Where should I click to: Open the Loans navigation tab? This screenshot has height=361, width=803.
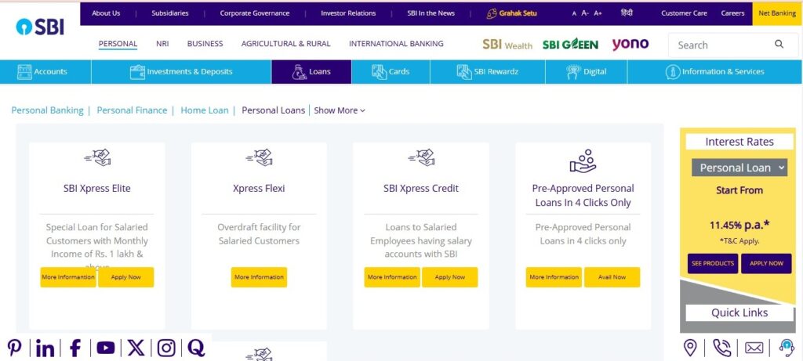(311, 71)
